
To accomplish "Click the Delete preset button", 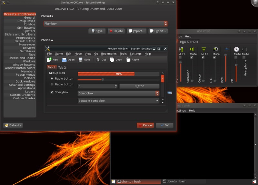I will coord(116,31).
